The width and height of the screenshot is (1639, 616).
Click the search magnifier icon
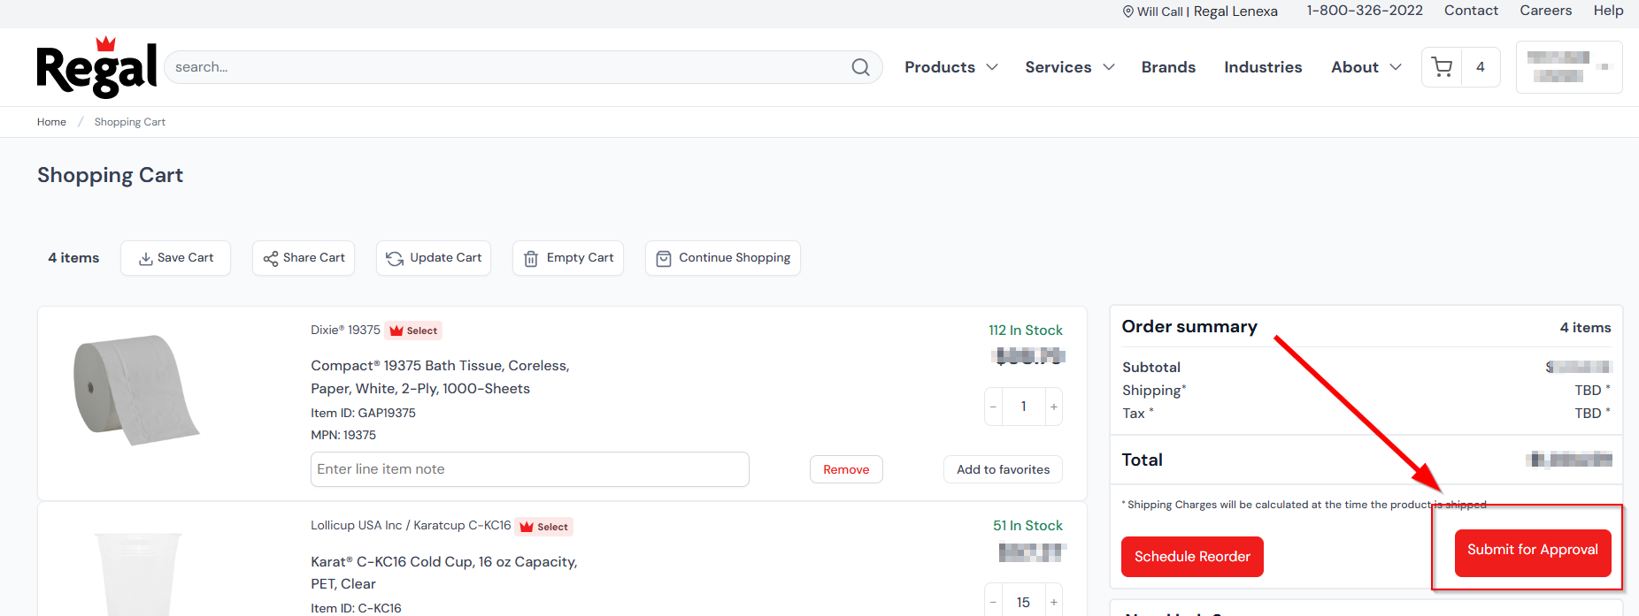(859, 67)
